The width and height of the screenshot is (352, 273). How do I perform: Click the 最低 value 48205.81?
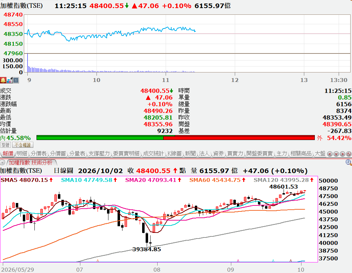click(158, 118)
